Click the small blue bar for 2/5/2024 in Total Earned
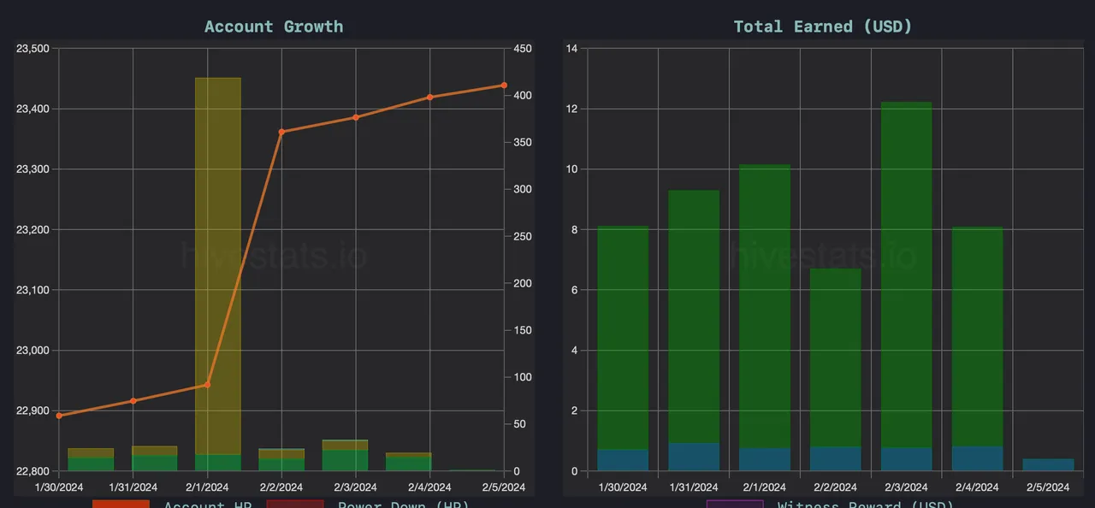Screen dimensions: 1095x508 click(x=1049, y=465)
